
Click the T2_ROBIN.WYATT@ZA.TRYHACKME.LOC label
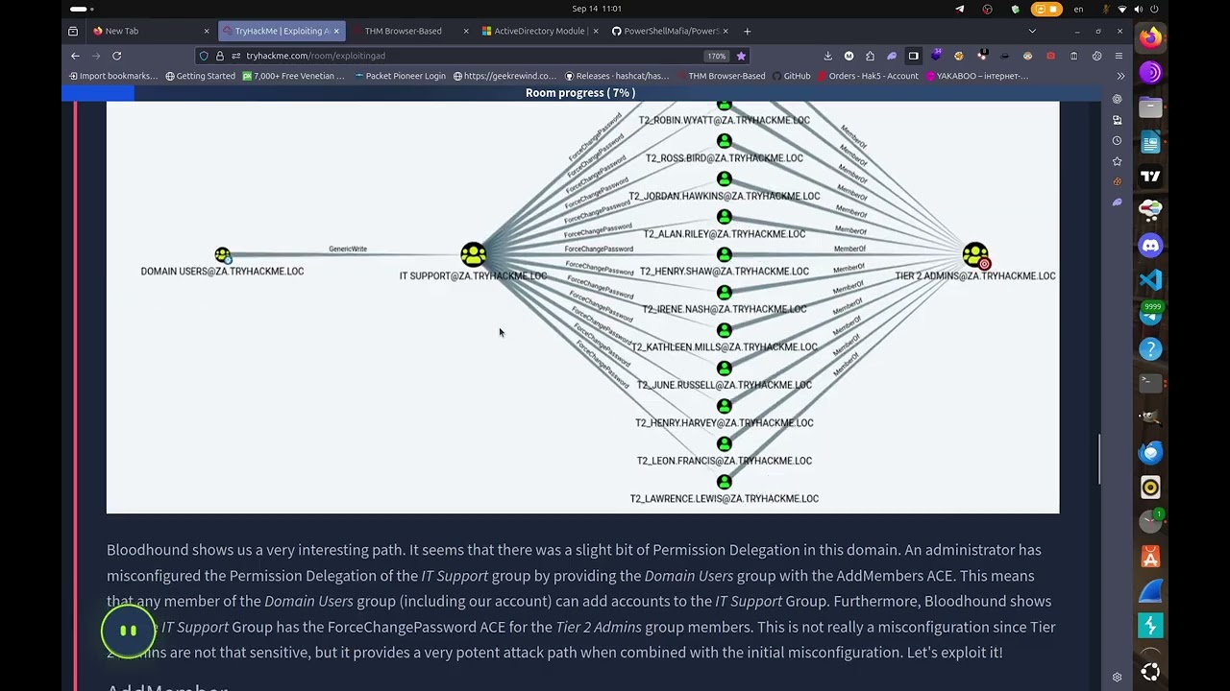point(724,120)
